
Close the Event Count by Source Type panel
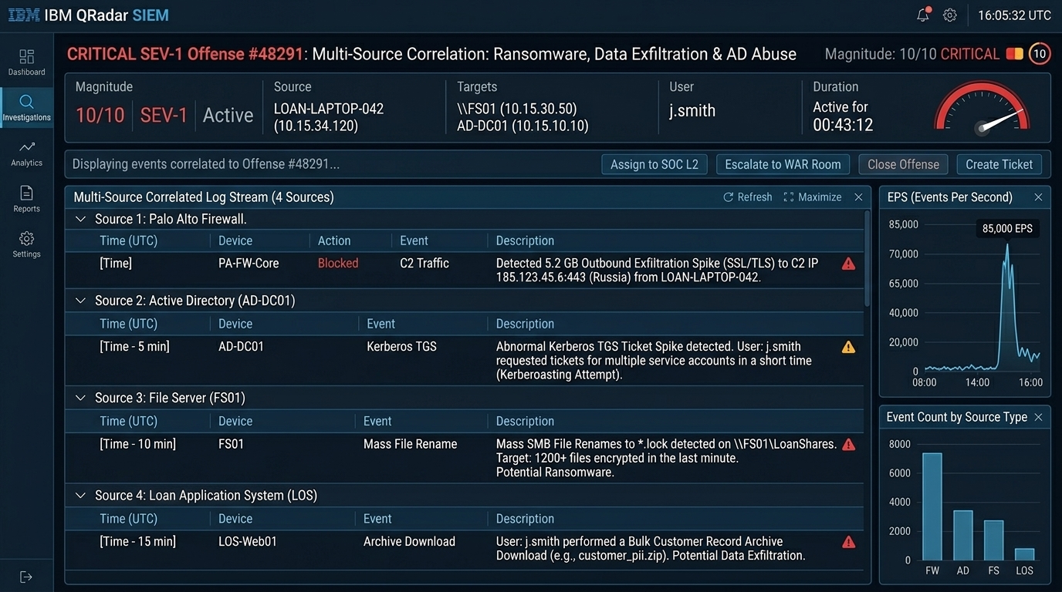[1038, 417]
